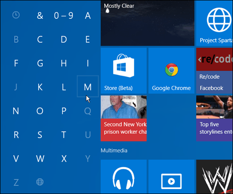Select the dimmed letter U

(88, 135)
